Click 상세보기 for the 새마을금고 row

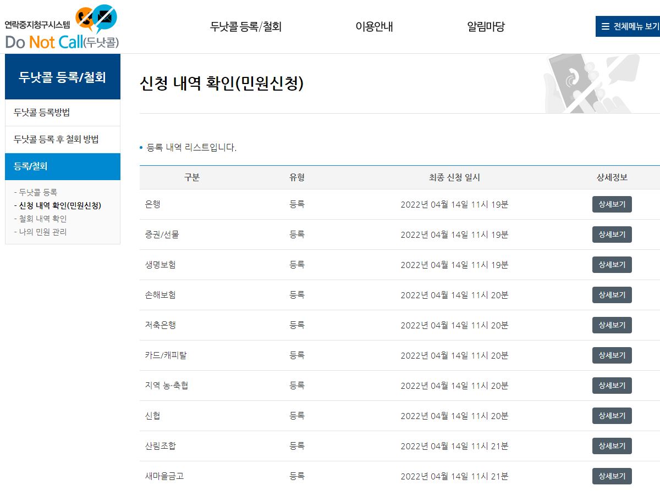pos(612,476)
